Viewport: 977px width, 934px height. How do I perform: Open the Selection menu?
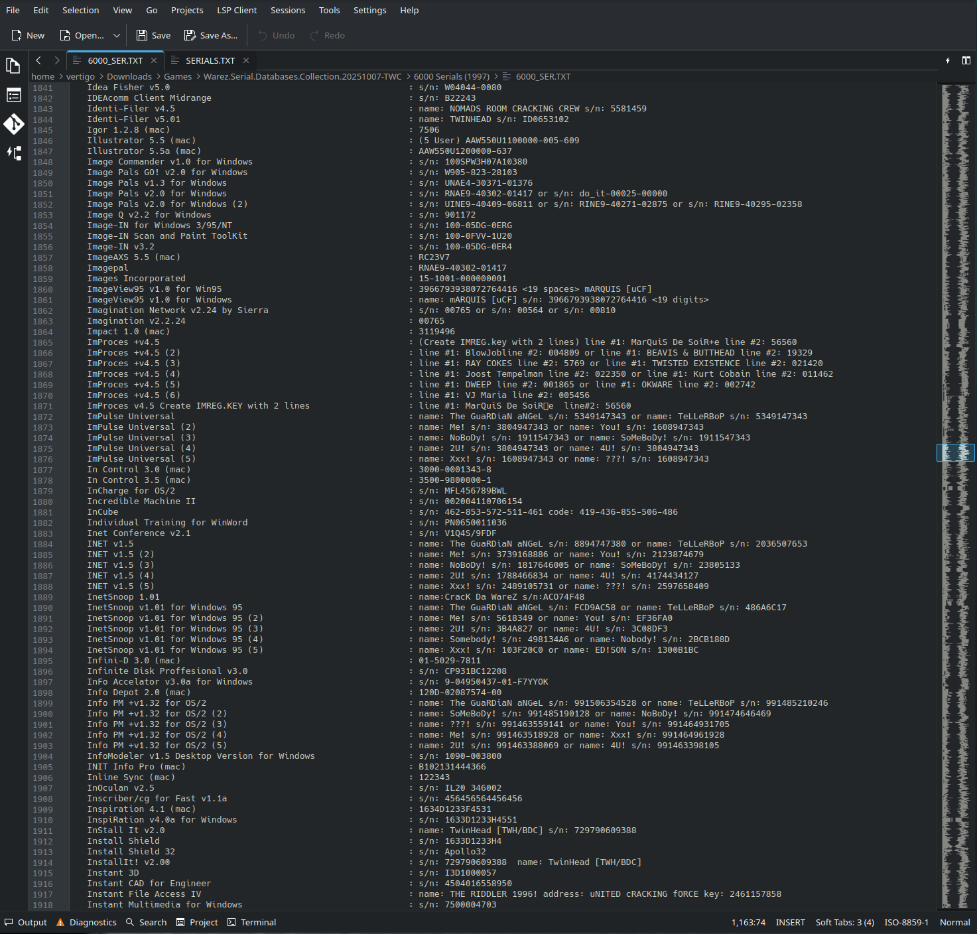tap(81, 10)
